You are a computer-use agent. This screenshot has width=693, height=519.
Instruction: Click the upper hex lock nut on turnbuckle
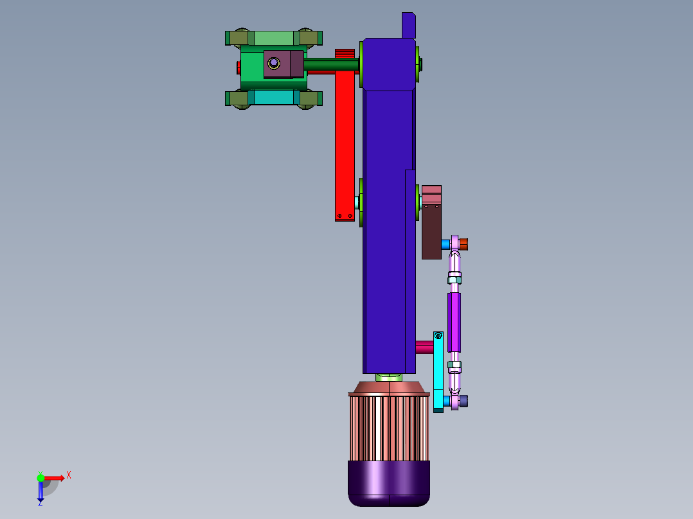(455, 280)
